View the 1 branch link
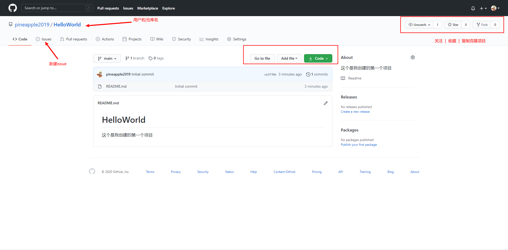 [x=135, y=58]
